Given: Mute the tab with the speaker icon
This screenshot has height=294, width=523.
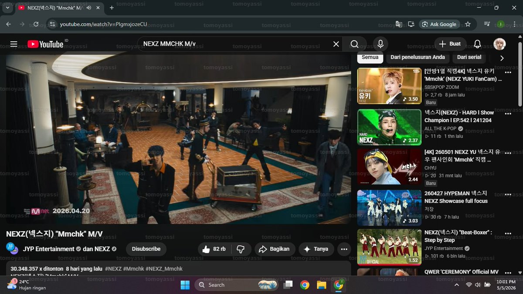Looking at the screenshot, I should tap(89, 8).
